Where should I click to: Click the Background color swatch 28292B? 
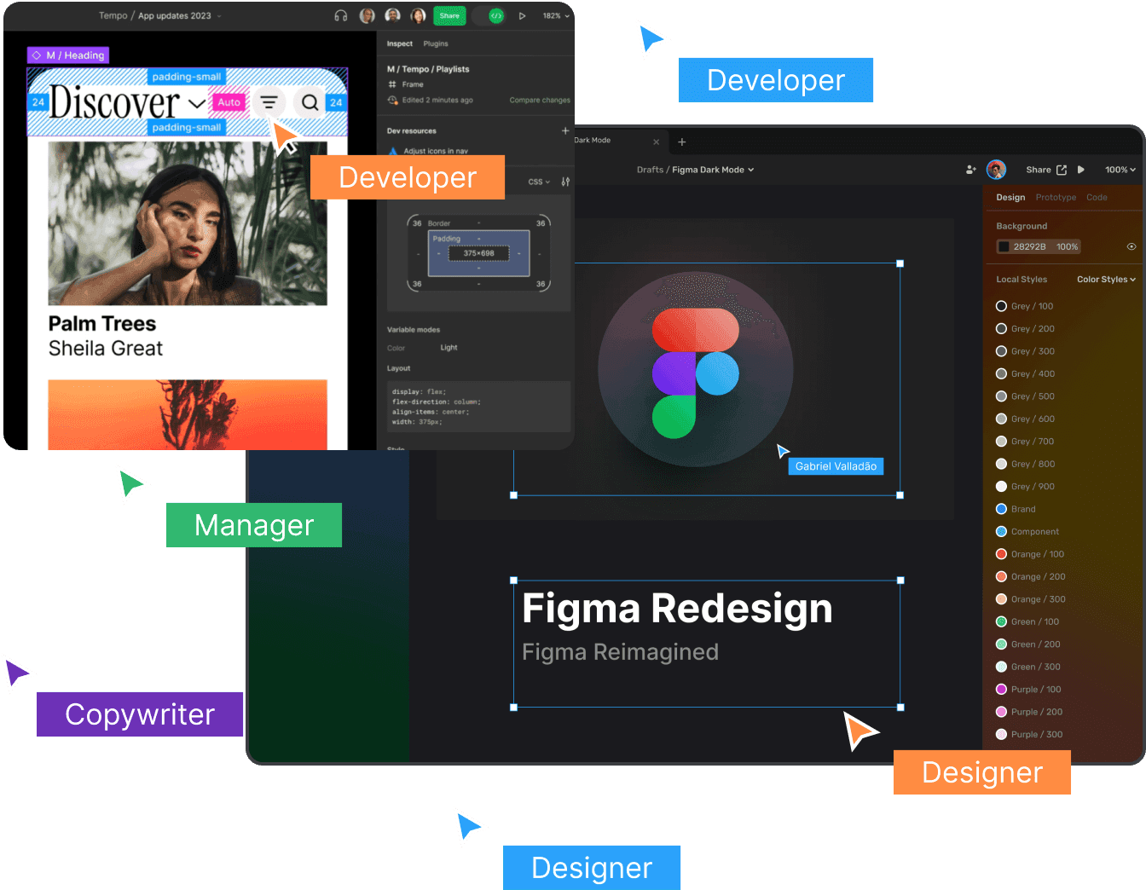coord(1004,246)
